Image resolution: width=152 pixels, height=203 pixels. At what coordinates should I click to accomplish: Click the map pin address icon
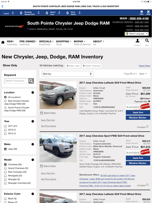point(28,29)
